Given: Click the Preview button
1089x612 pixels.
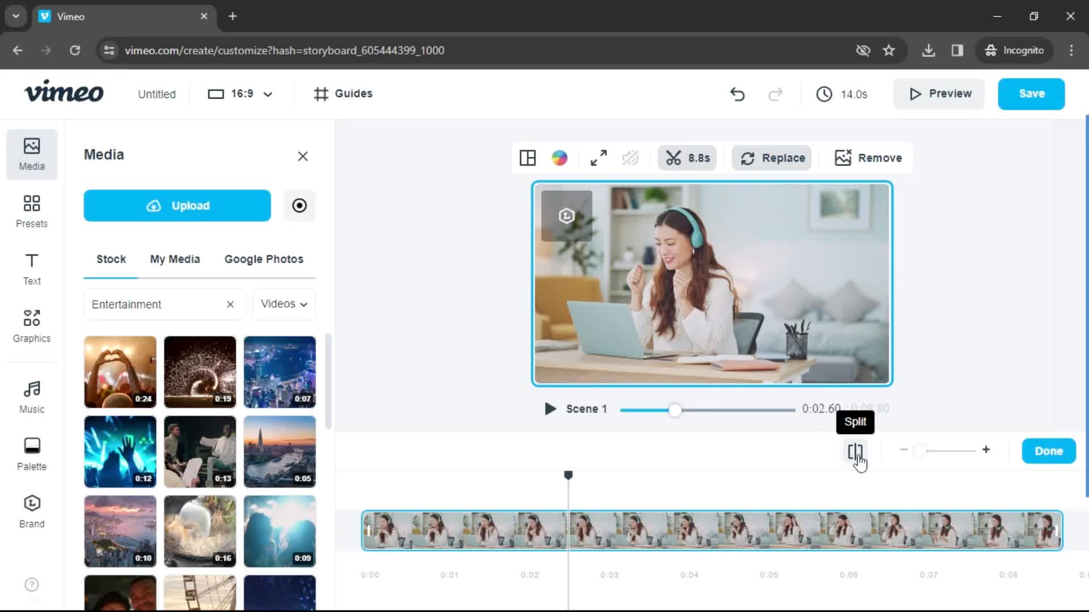Looking at the screenshot, I should point(939,94).
